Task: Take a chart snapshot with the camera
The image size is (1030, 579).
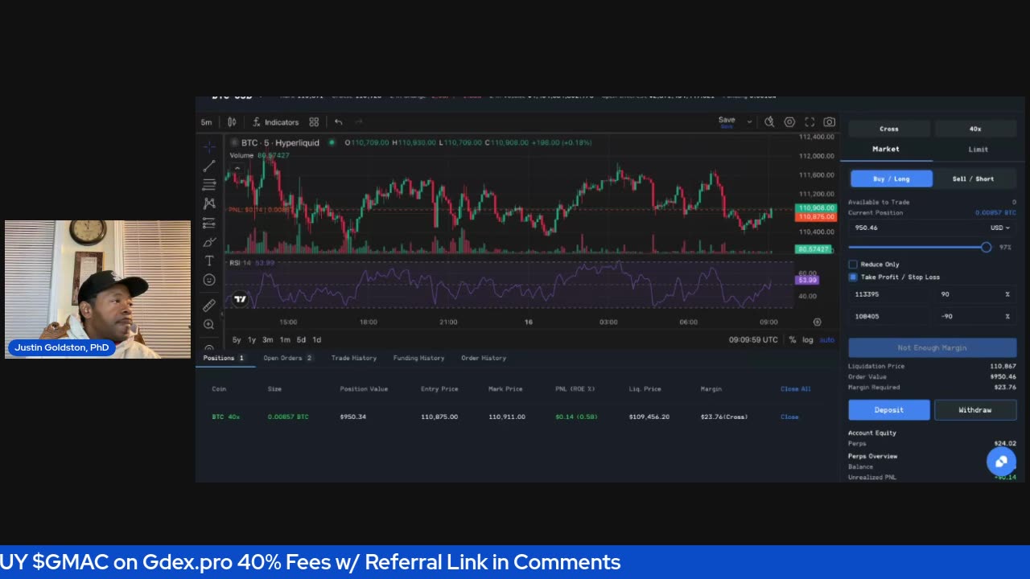Action: click(x=830, y=122)
